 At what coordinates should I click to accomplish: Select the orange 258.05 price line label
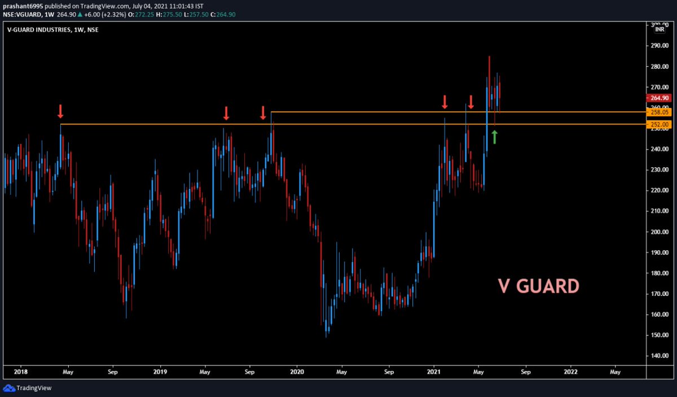658,112
